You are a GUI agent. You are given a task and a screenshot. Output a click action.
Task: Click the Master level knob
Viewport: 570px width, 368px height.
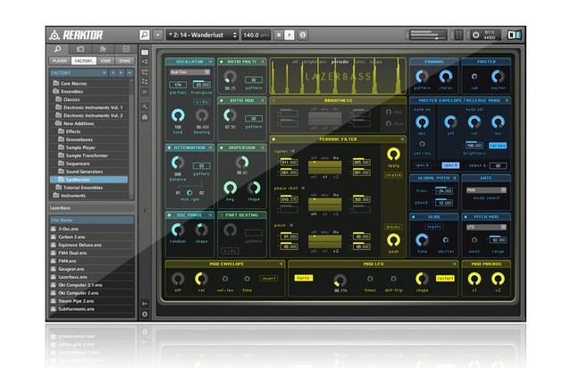498,77
